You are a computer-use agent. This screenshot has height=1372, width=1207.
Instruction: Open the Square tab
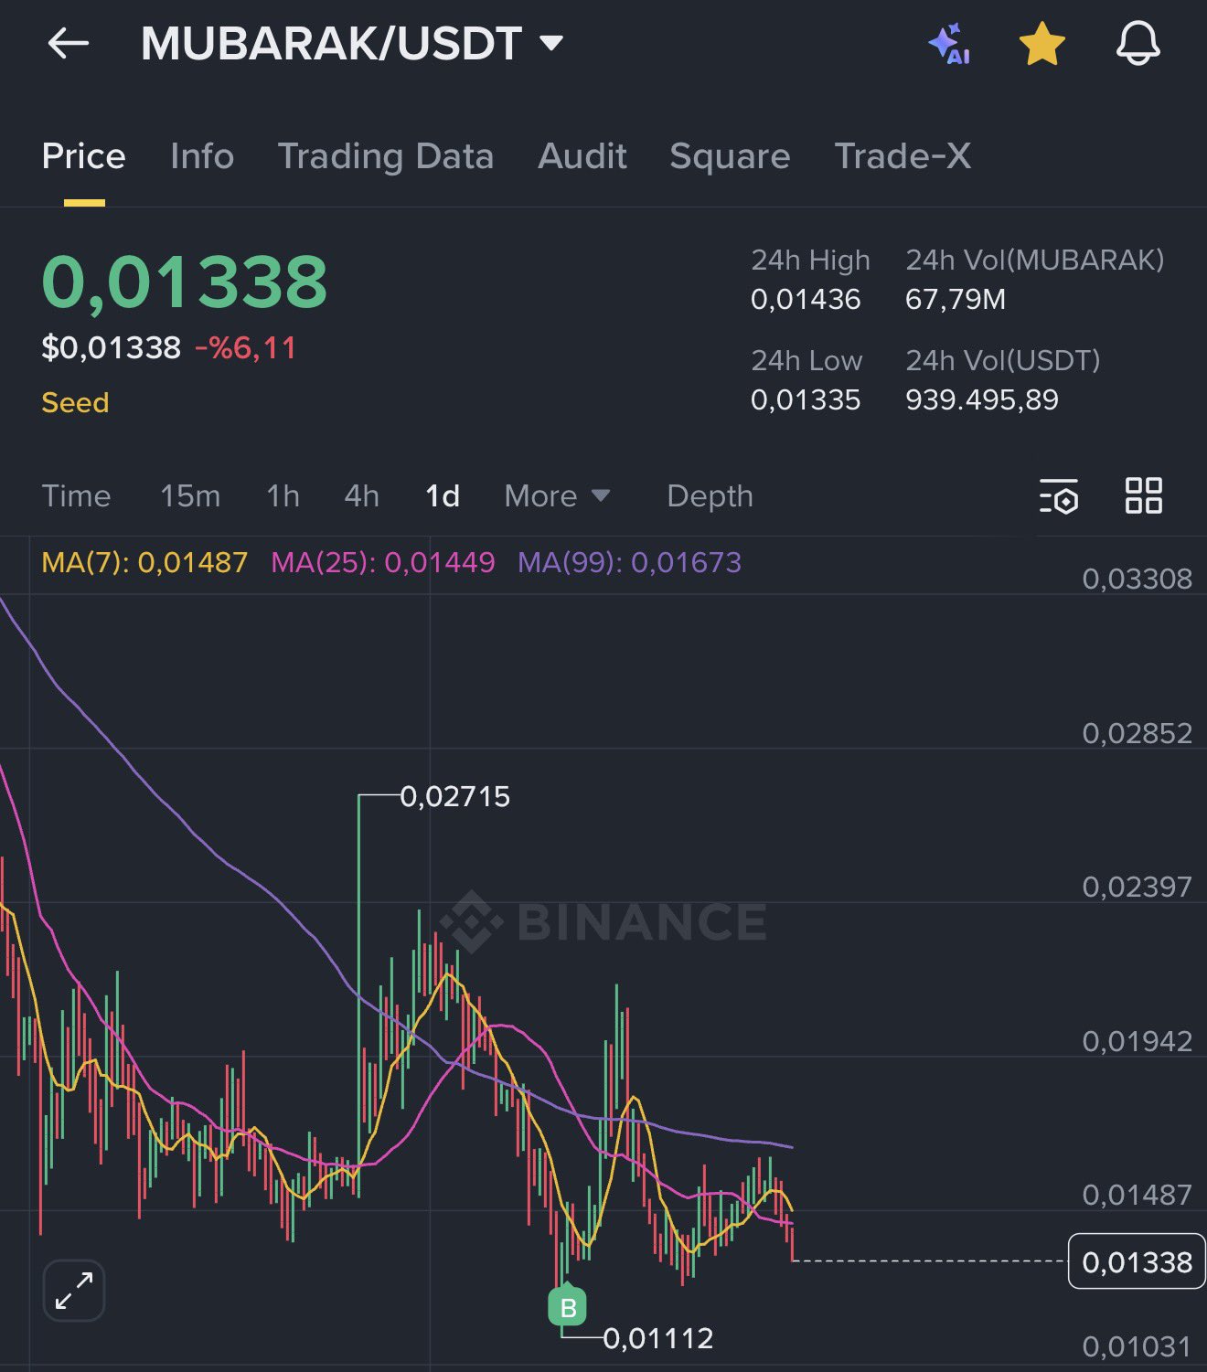730,156
